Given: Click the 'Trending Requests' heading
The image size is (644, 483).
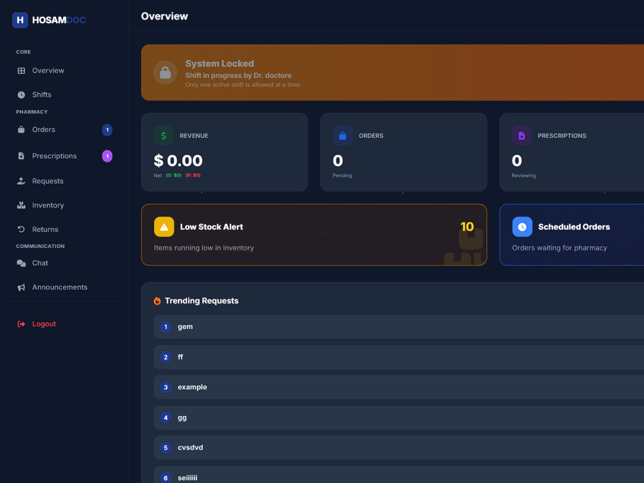Looking at the screenshot, I should click(202, 301).
